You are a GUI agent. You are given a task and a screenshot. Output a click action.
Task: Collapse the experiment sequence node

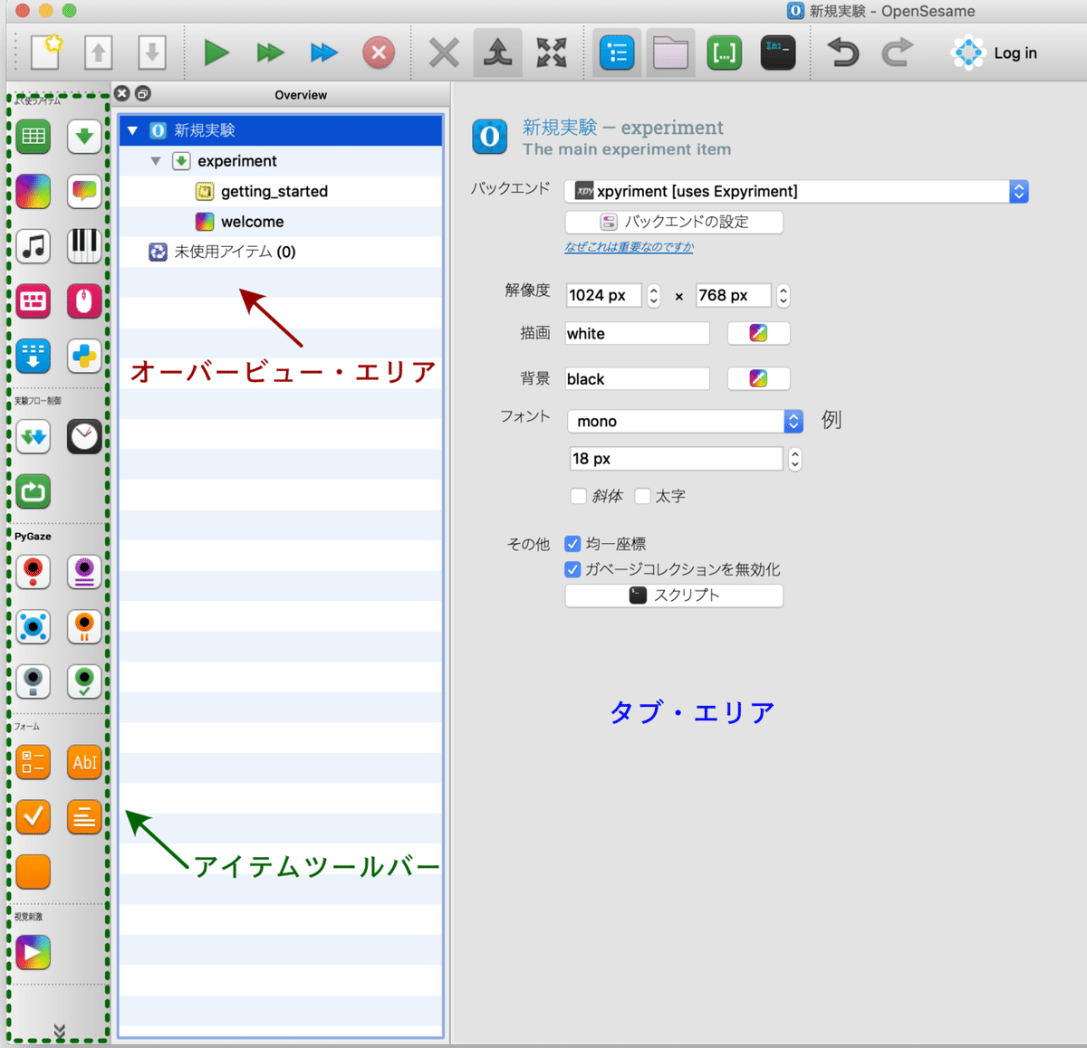click(156, 161)
